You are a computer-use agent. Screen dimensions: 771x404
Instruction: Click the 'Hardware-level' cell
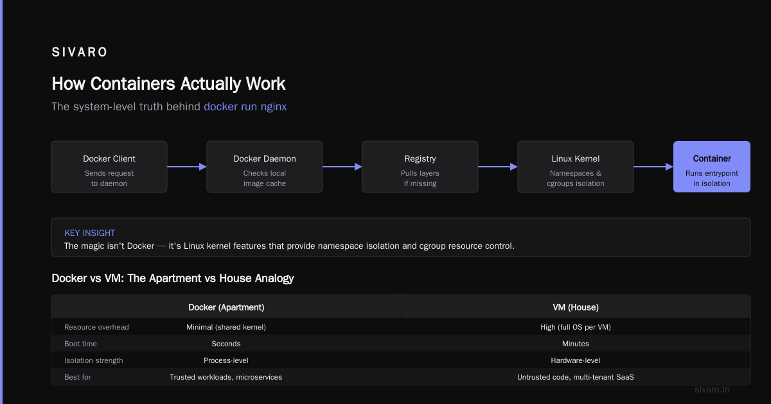click(x=576, y=360)
